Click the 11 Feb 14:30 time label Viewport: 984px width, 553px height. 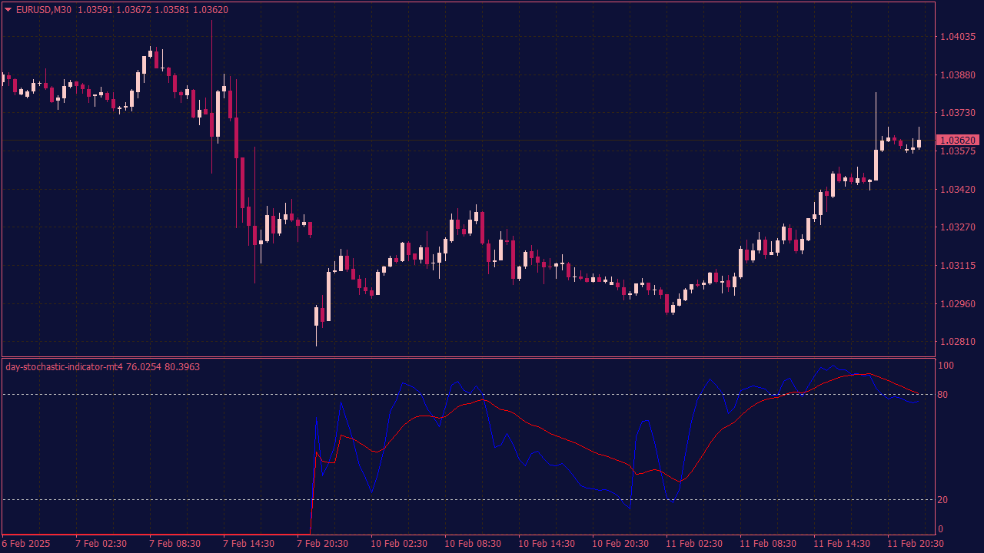tap(842, 544)
